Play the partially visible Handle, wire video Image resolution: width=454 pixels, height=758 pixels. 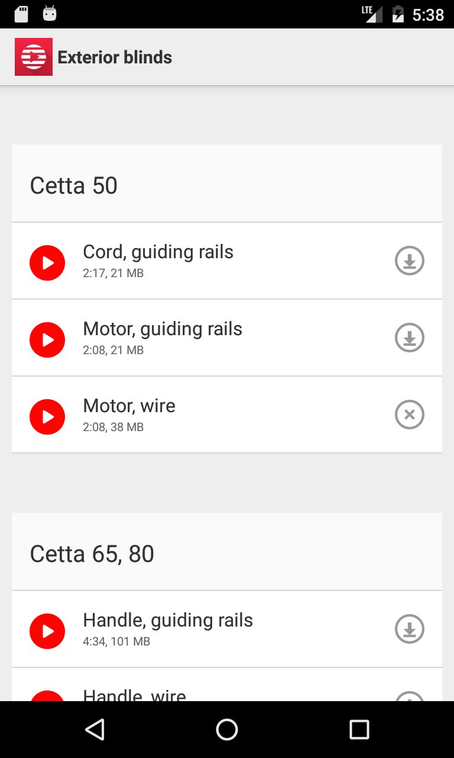pyautogui.click(x=47, y=696)
